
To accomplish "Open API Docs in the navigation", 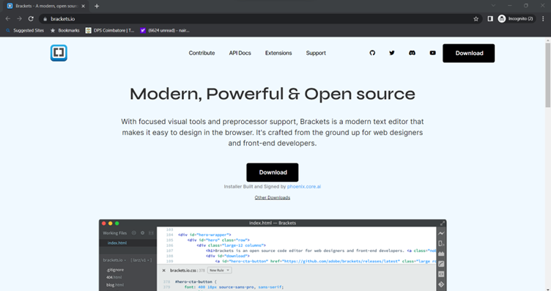I will (240, 53).
